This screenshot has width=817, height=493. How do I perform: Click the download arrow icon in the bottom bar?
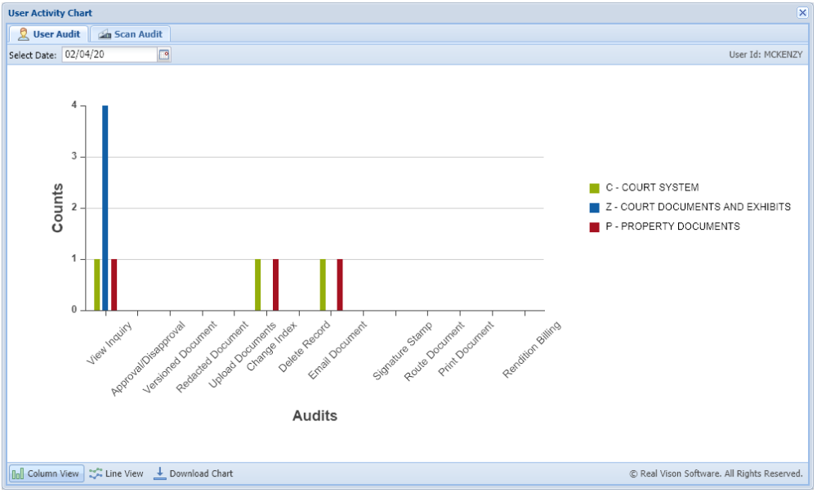click(160, 473)
